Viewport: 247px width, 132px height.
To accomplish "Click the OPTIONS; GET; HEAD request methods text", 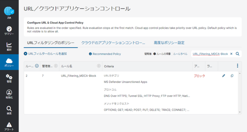I will point(147,110).
